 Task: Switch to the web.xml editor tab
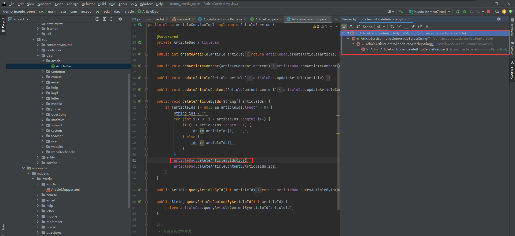(x=183, y=19)
